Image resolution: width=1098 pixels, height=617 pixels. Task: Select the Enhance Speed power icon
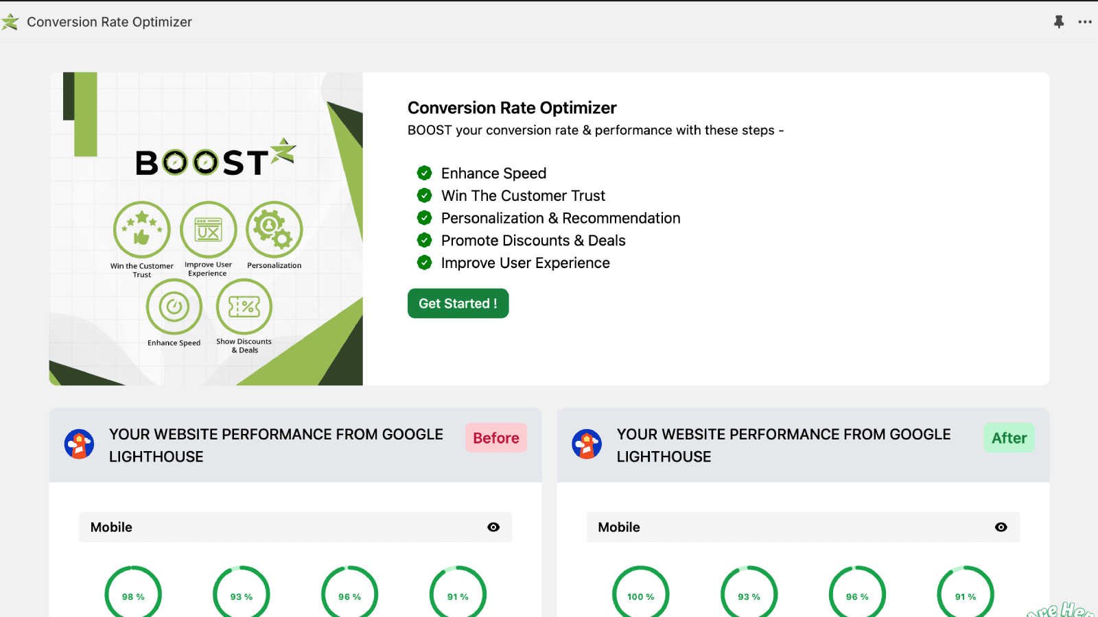pos(174,307)
